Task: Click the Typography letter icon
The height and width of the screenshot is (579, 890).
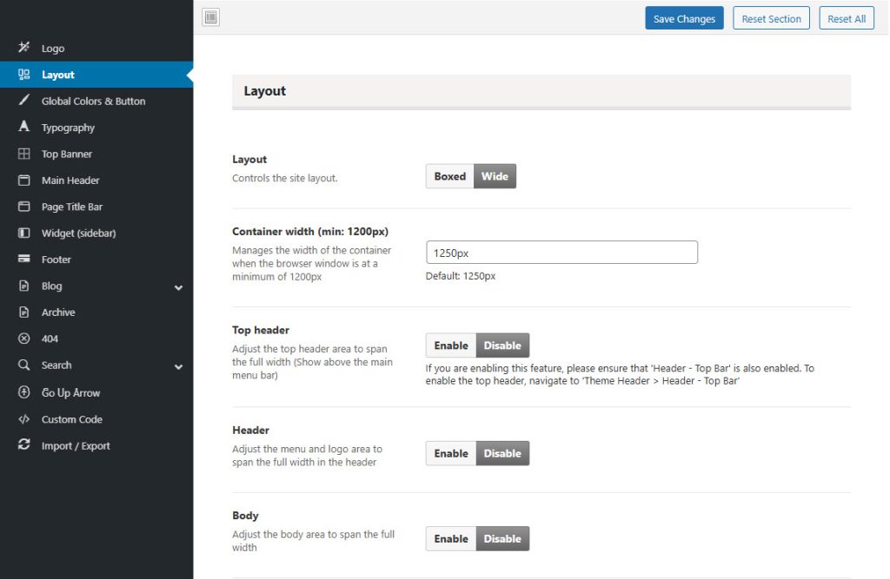Action: [24, 128]
